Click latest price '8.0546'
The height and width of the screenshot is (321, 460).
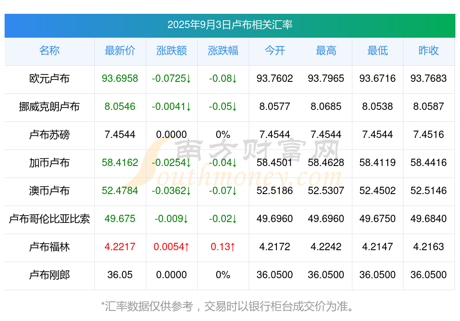120,107
